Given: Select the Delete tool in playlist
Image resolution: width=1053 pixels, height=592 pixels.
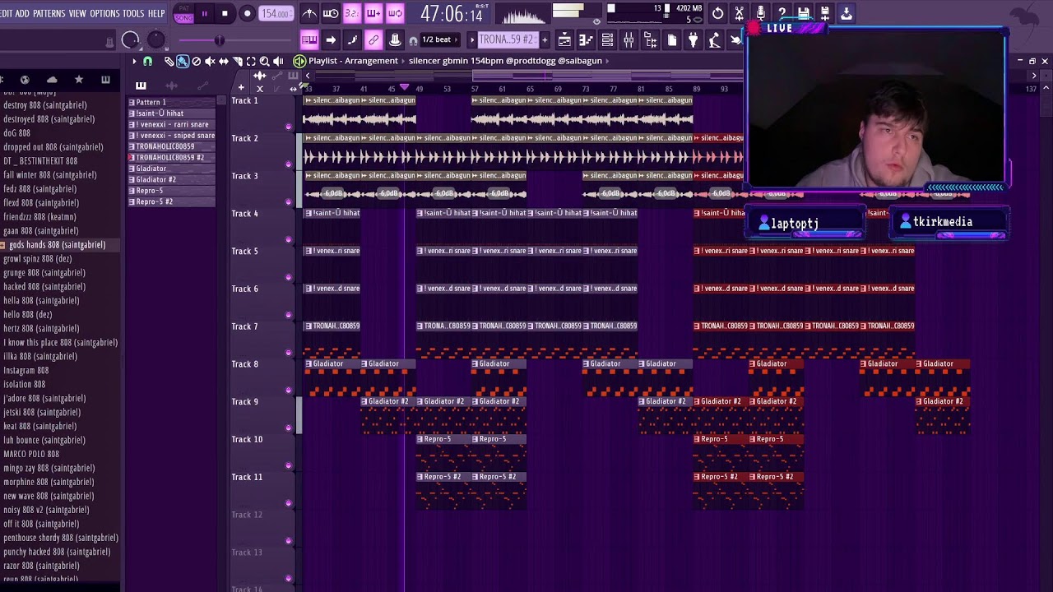Looking at the screenshot, I should [x=196, y=61].
